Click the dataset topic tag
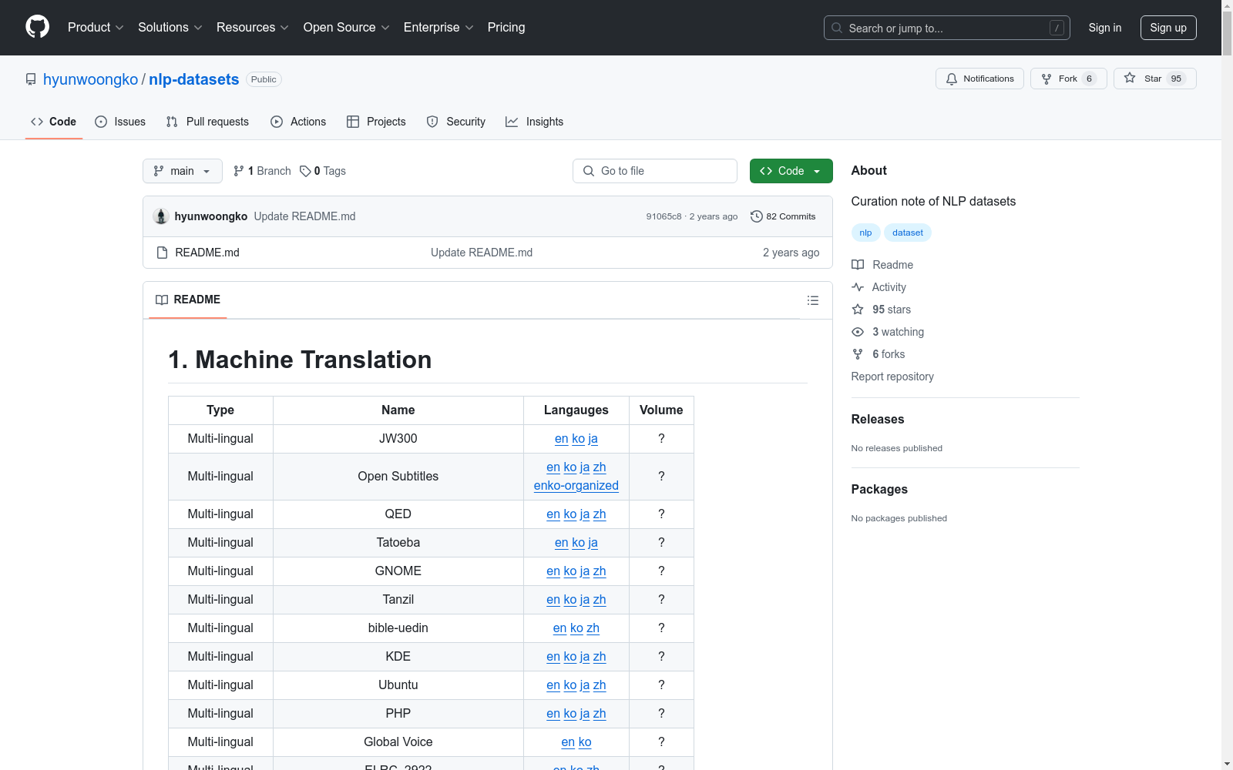1233x770 pixels. [x=908, y=233]
